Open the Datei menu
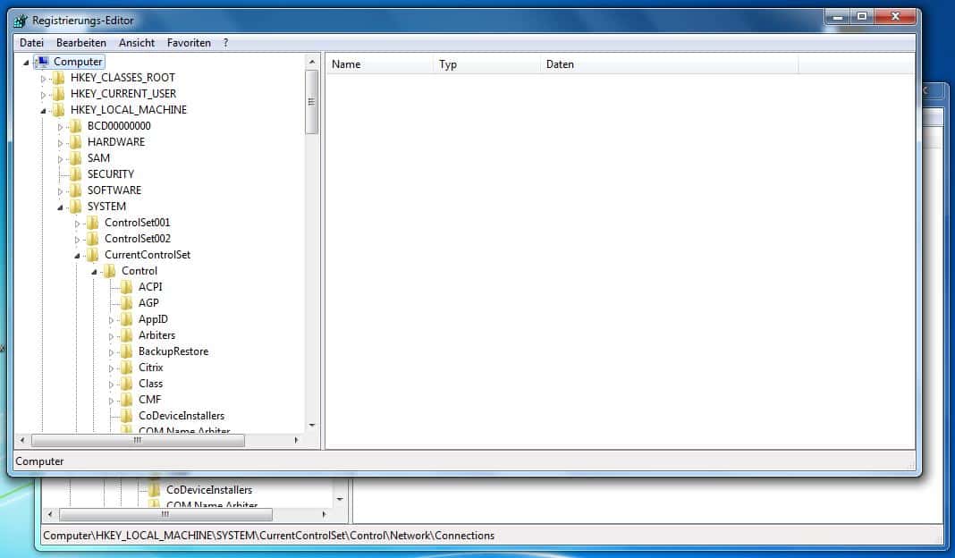Image resolution: width=955 pixels, height=558 pixels. [x=31, y=43]
